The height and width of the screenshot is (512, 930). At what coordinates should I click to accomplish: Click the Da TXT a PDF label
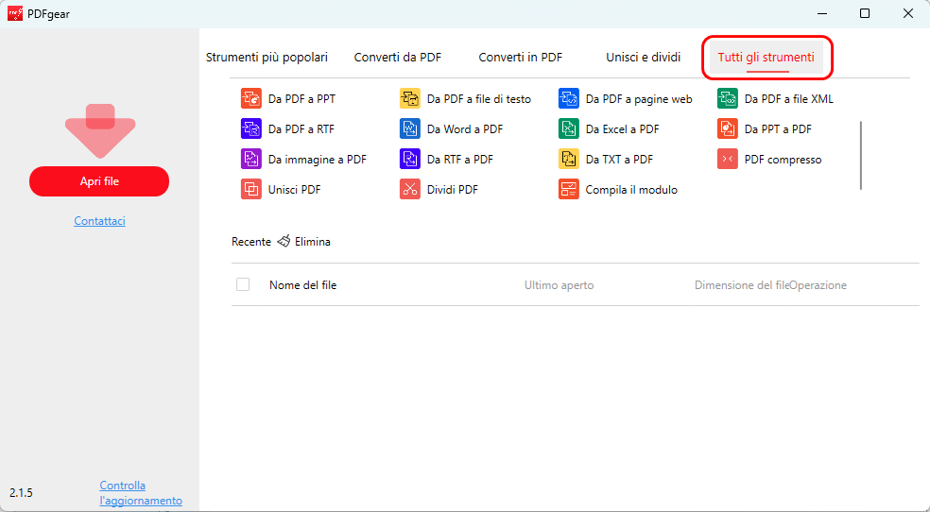tap(619, 160)
